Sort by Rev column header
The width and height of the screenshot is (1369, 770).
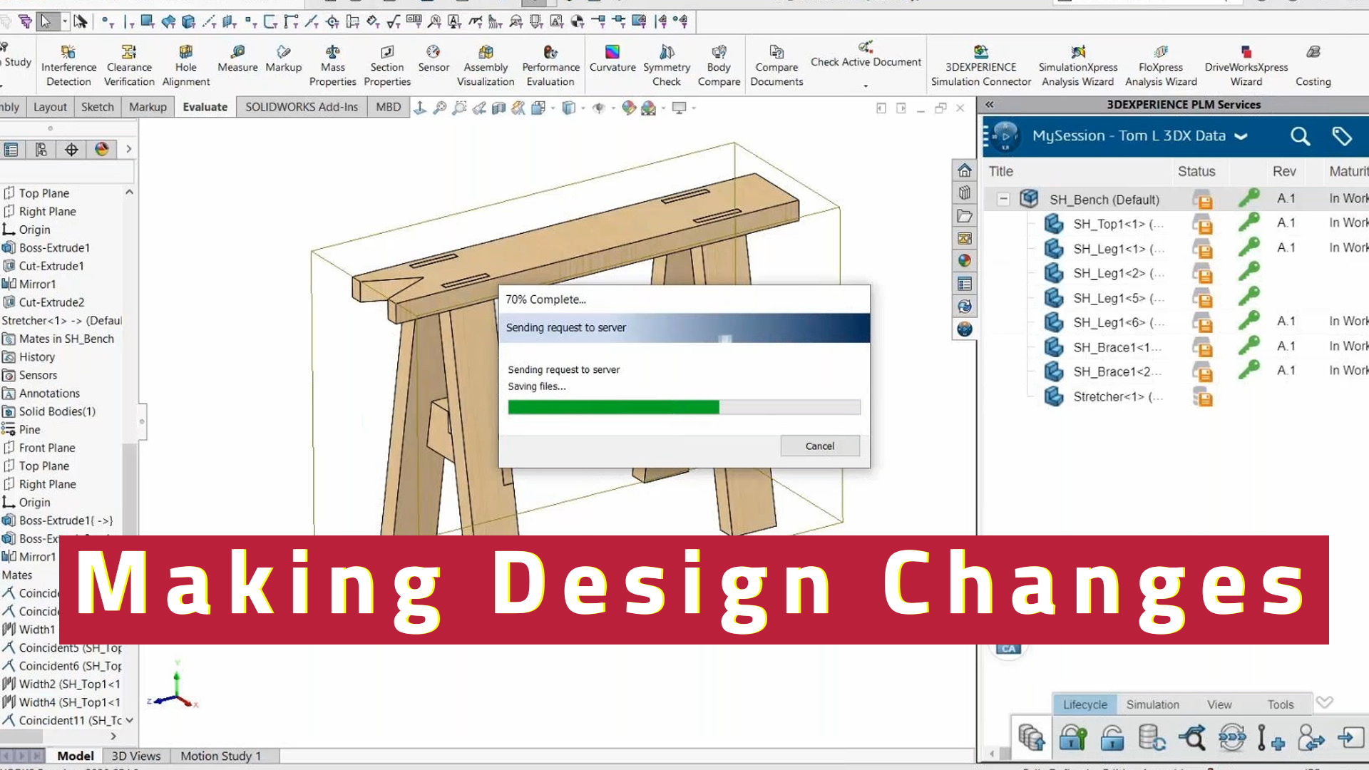coord(1283,171)
